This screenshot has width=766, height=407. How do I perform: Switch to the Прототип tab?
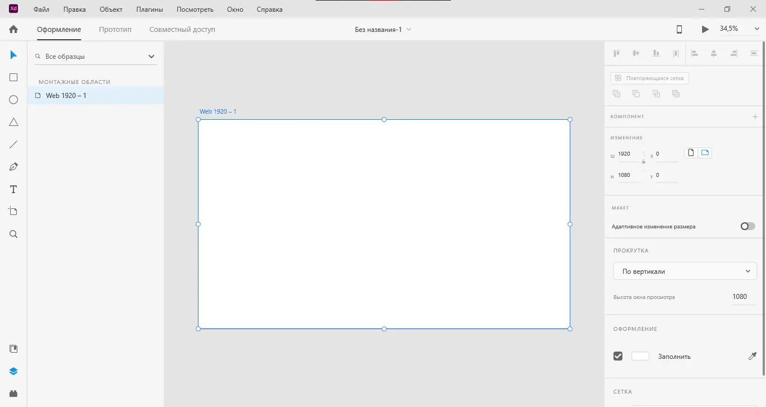[x=115, y=29]
